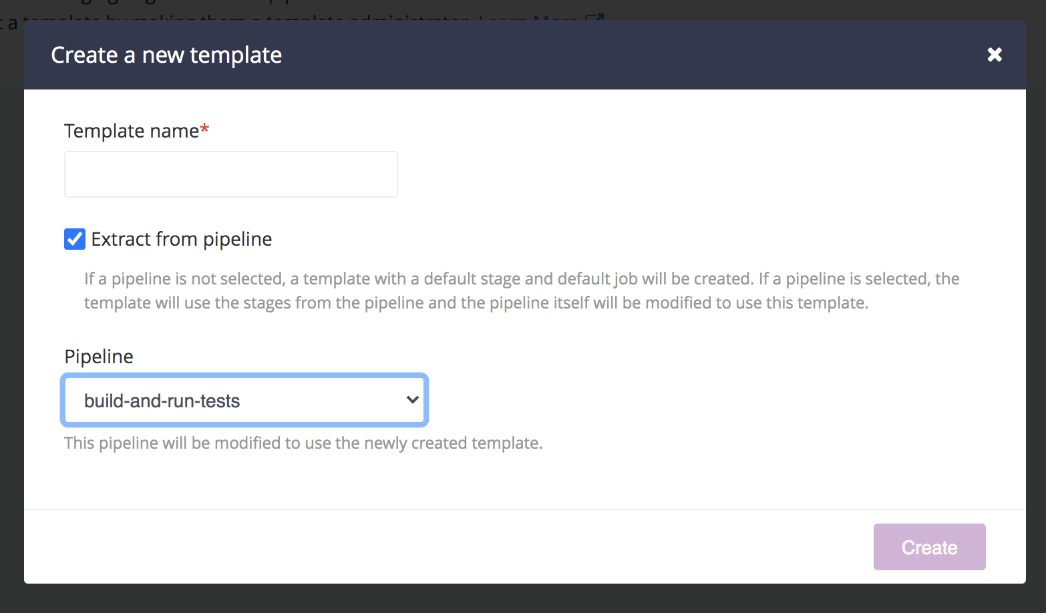Close the Create a new template dialog
This screenshot has width=1046, height=613.
[995, 55]
